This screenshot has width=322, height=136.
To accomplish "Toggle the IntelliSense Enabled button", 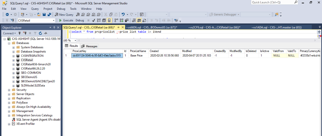I will pos(109,20).
